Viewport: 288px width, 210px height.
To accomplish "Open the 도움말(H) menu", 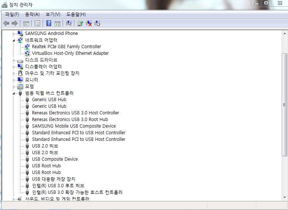I will (76, 14).
